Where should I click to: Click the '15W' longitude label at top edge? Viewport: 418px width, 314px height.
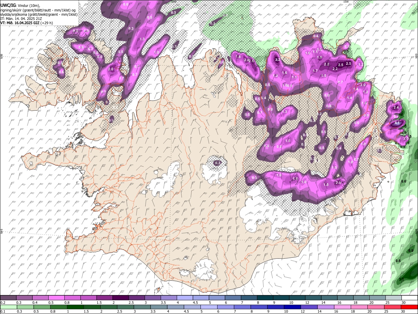click(346, 2)
